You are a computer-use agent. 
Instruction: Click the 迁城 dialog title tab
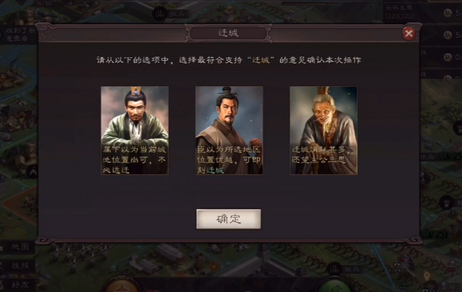[228, 33]
